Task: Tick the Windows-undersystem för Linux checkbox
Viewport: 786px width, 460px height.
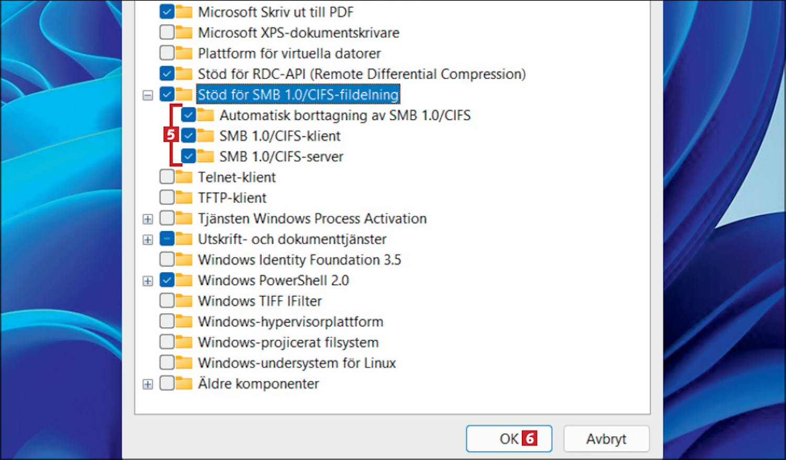Action: [x=167, y=363]
